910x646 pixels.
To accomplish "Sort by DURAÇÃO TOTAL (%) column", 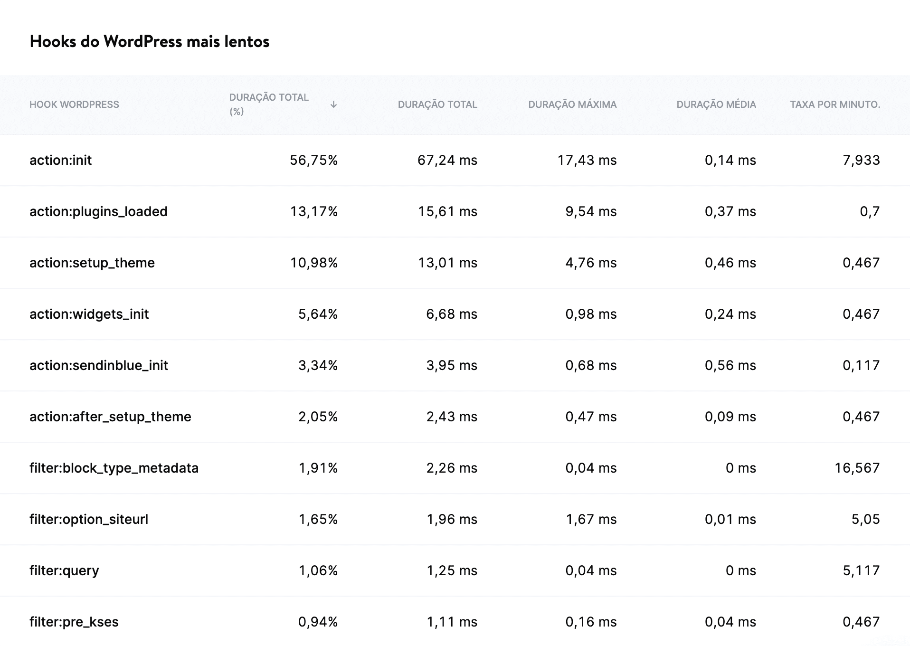I will 269,104.
